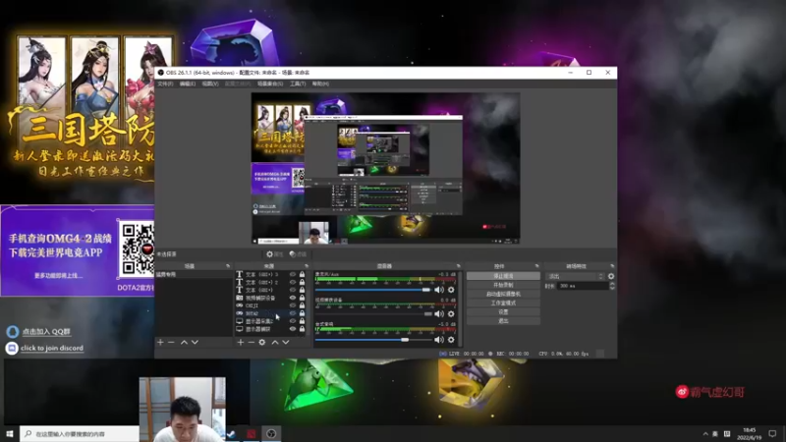This screenshot has height=442, width=786.
Task: Toggle lock on DOTA2 source
Action: click(302, 313)
